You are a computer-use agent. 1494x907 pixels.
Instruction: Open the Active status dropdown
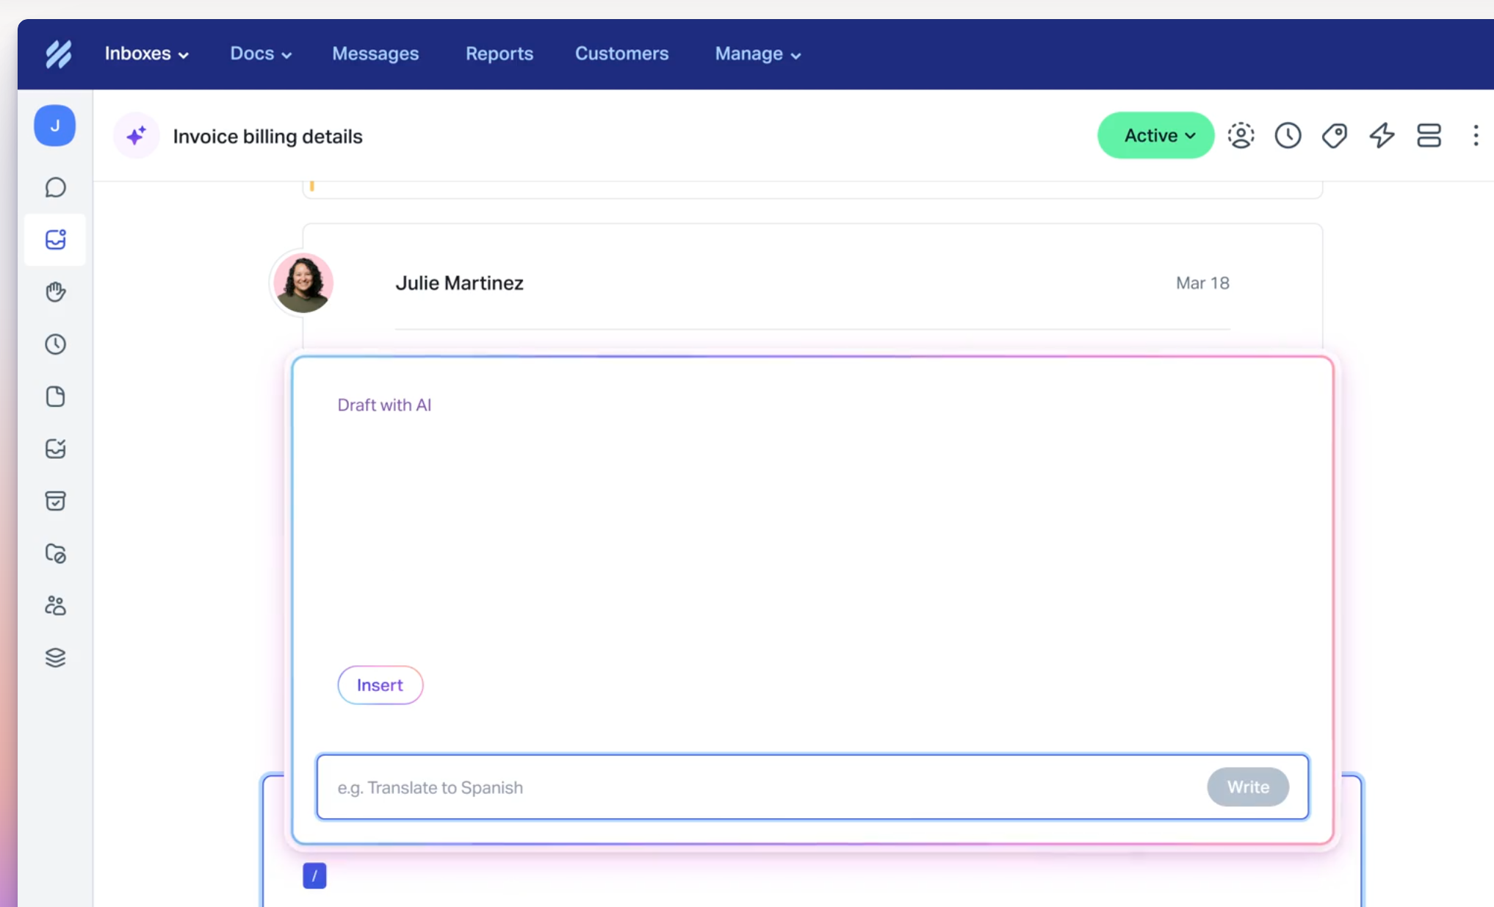tap(1156, 135)
